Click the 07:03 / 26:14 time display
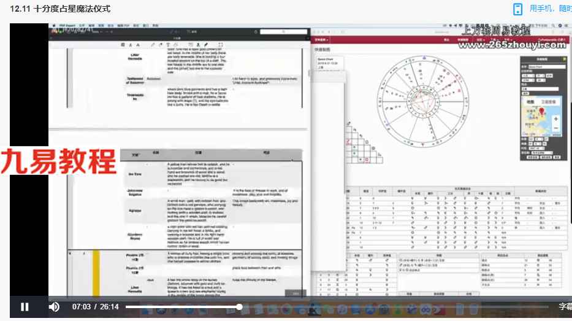 tap(95, 307)
